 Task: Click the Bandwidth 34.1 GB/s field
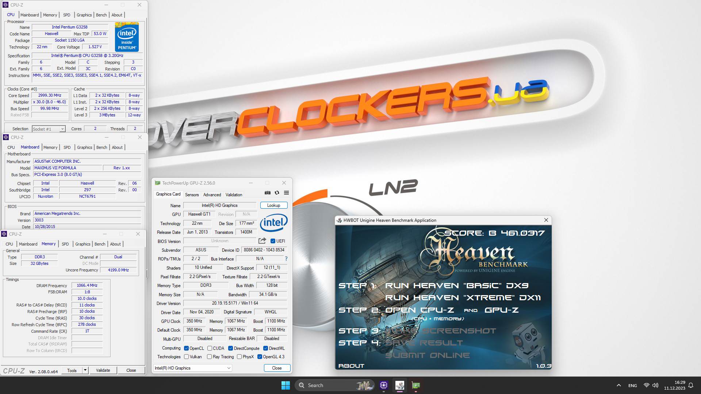point(268,294)
